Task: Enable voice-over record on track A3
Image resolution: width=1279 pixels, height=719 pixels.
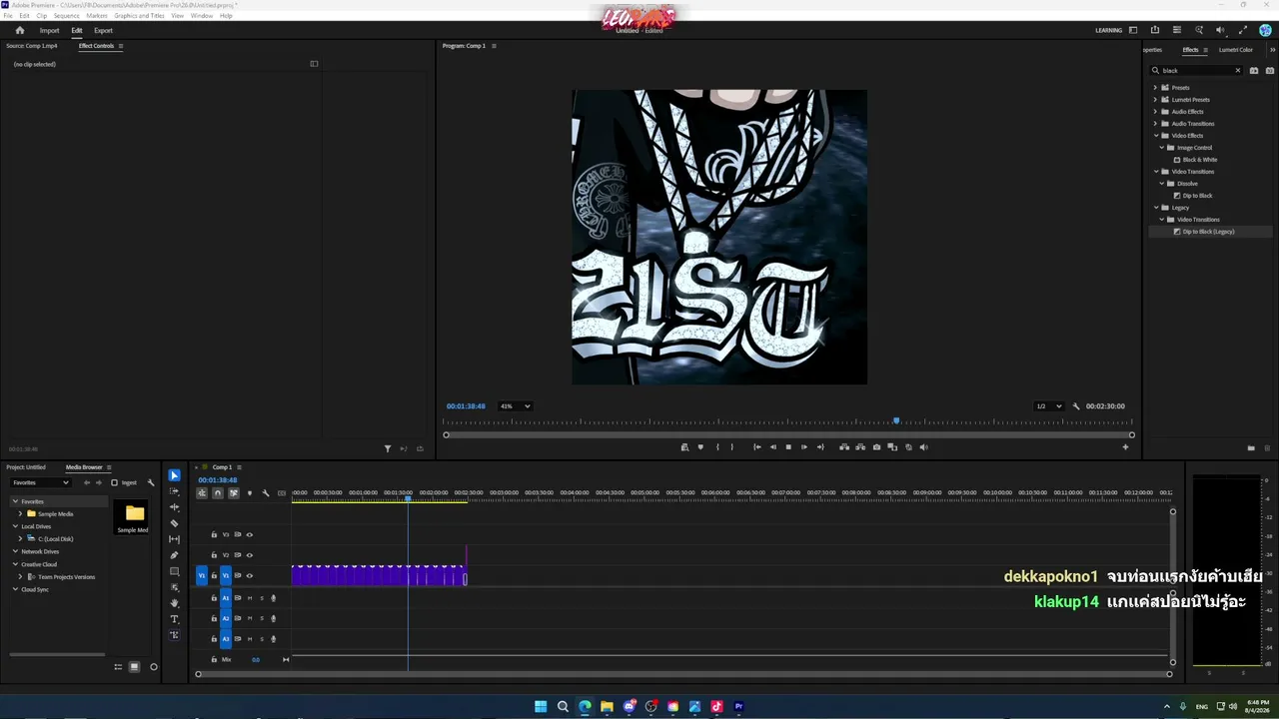Action: click(x=274, y=639)
